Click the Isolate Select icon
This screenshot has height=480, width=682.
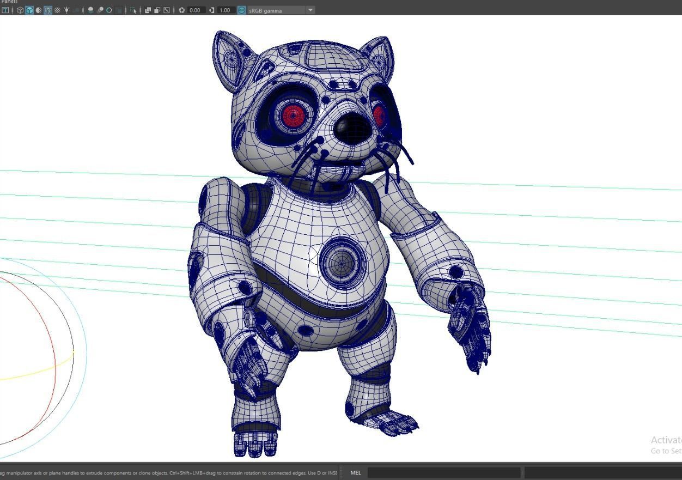tap(133, 10)
